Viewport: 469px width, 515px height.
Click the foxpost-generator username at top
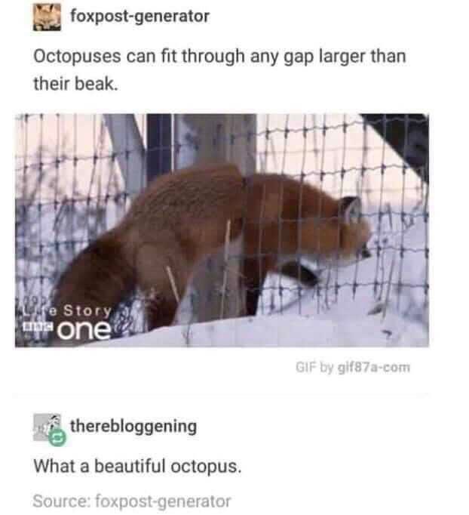pyautogui.click(x=139, y=16)
